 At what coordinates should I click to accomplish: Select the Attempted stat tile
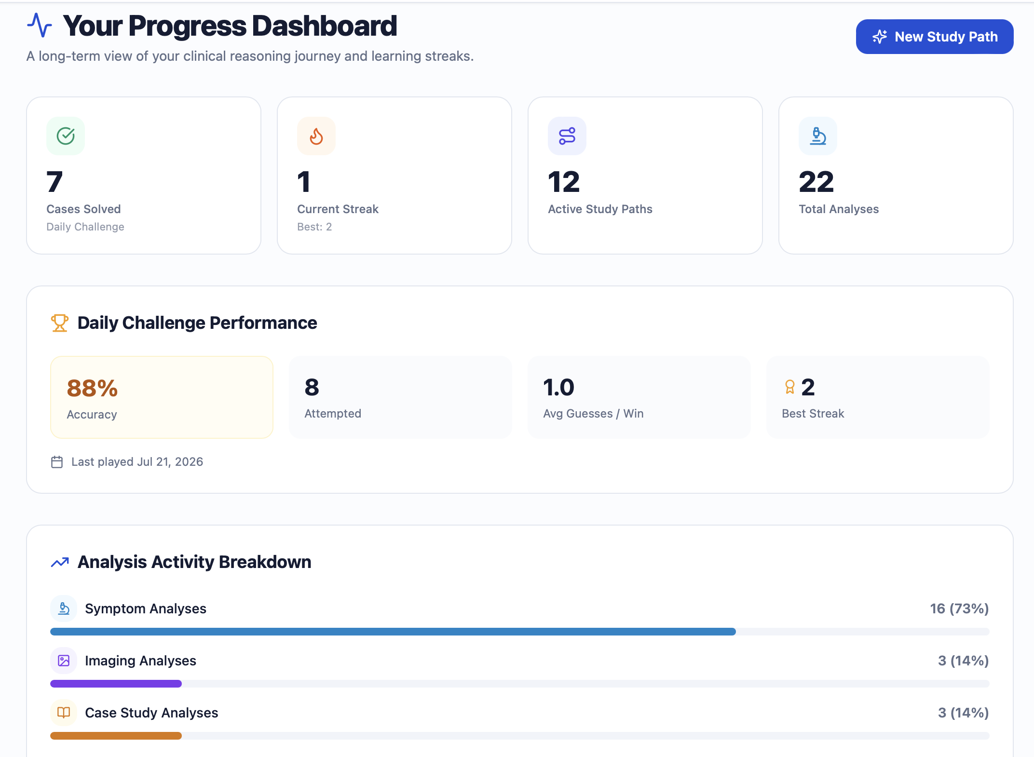pos(400,397)
